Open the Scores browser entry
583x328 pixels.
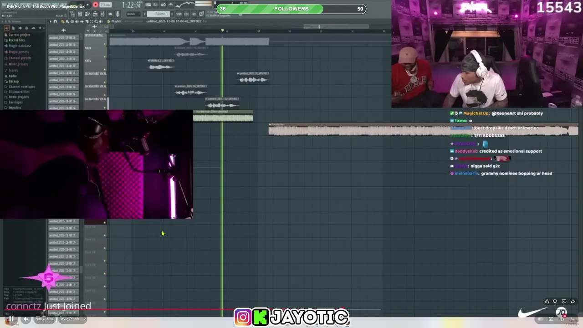11,70
